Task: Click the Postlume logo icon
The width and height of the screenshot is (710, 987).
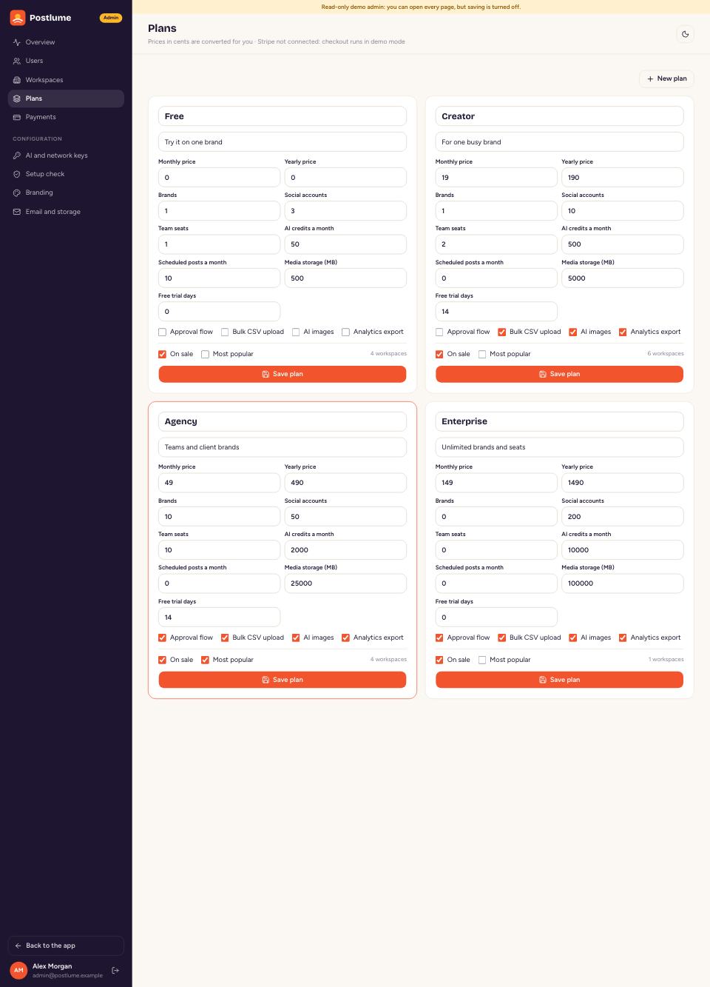Action: point(18,18)
